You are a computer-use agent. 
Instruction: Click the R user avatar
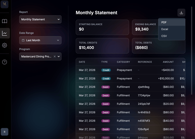[4, 132]
